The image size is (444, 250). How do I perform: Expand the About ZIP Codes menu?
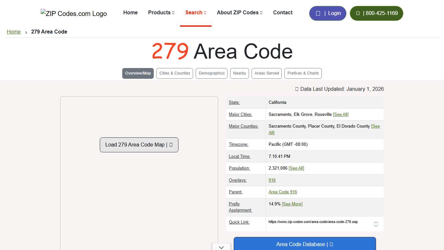click(240, 12)
